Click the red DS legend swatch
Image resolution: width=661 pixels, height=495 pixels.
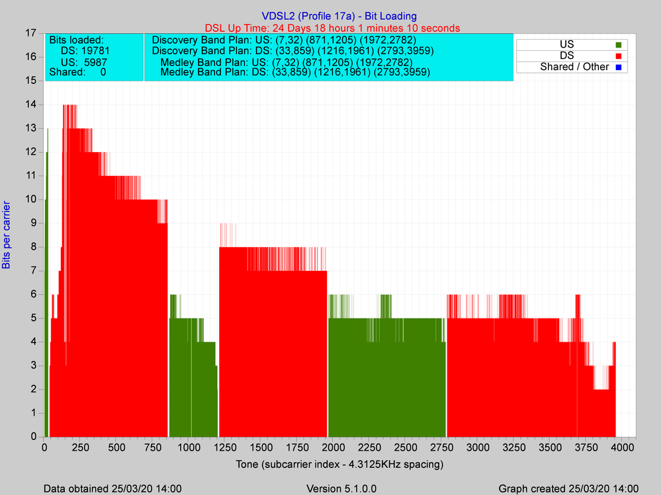pos(619,56)
